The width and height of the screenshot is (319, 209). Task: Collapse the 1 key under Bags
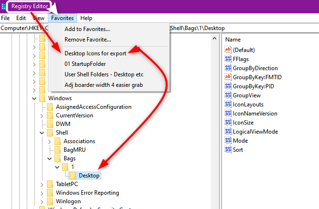pyautogui.click(x=57, y=167)
